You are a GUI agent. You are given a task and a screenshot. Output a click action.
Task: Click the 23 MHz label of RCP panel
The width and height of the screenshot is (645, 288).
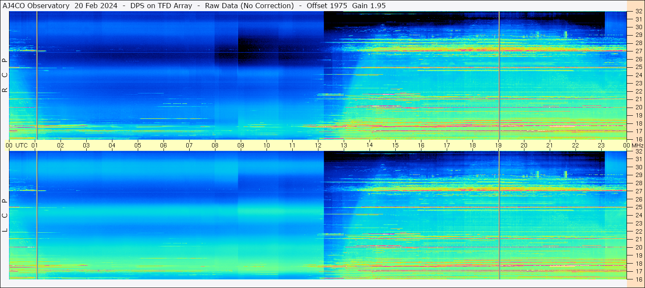coord(639,83)
